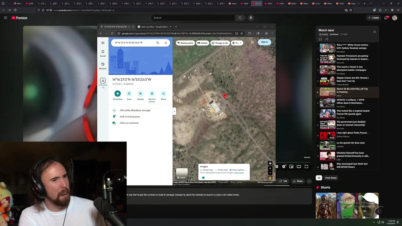The image size is (402, 226).
Task: Share the pinned location
Action: (x=163, y=95)
